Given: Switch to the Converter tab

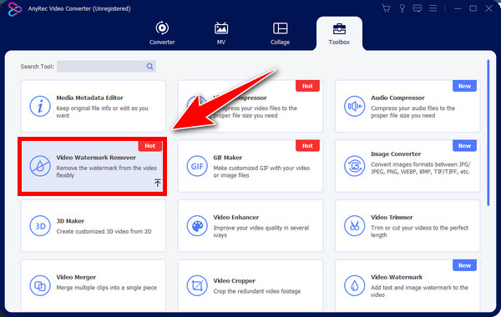Looking at the screenshot, I should click(162, 33).
